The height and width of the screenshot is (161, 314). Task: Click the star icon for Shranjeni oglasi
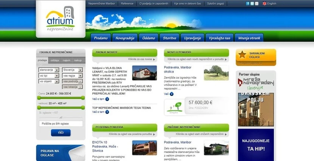[x=242, y=55]
